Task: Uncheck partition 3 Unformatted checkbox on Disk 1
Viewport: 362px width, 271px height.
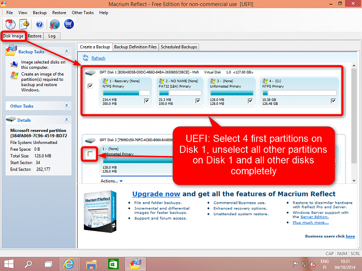Action: 250,101
